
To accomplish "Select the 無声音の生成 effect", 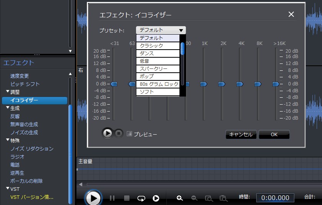I will [24, 124].
